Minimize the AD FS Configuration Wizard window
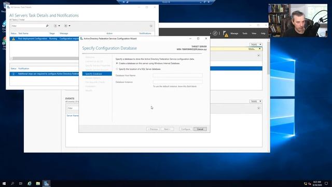The width and height of the screenshot is (332, 187). pos(190,38)
